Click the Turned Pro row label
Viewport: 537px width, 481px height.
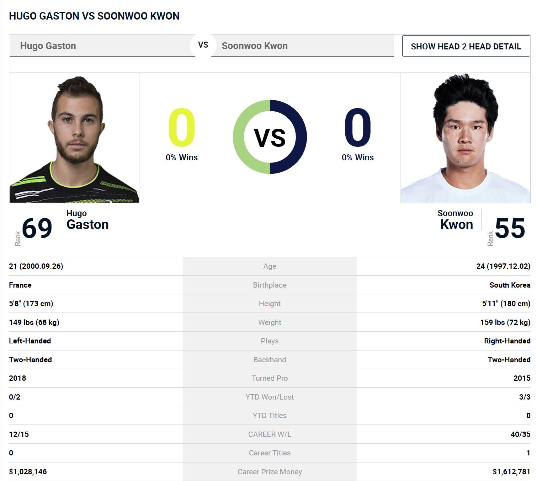pyautogui.click(x=270, y=378)
